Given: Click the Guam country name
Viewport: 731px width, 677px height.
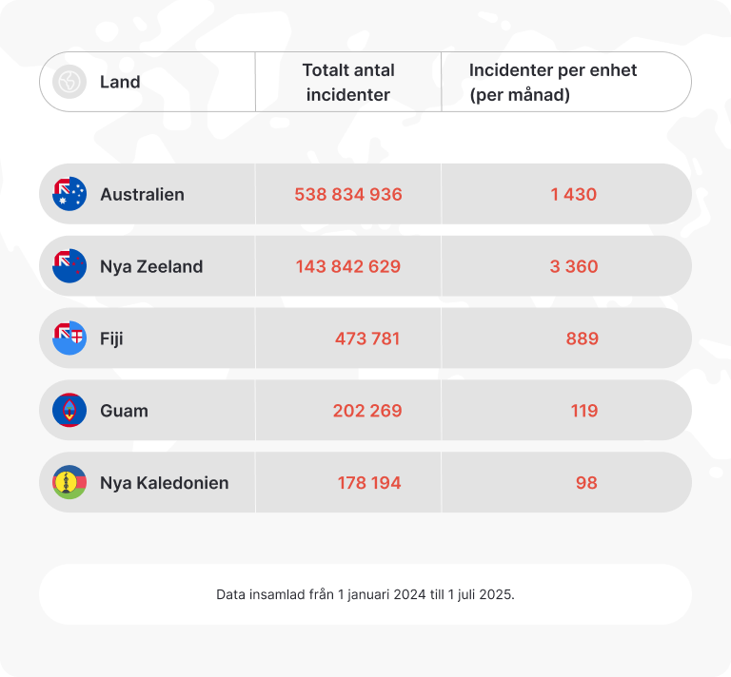Looking at the screenshot, I should [124, 411].
